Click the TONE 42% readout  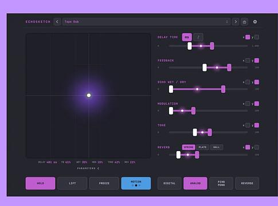click(113, 162)
